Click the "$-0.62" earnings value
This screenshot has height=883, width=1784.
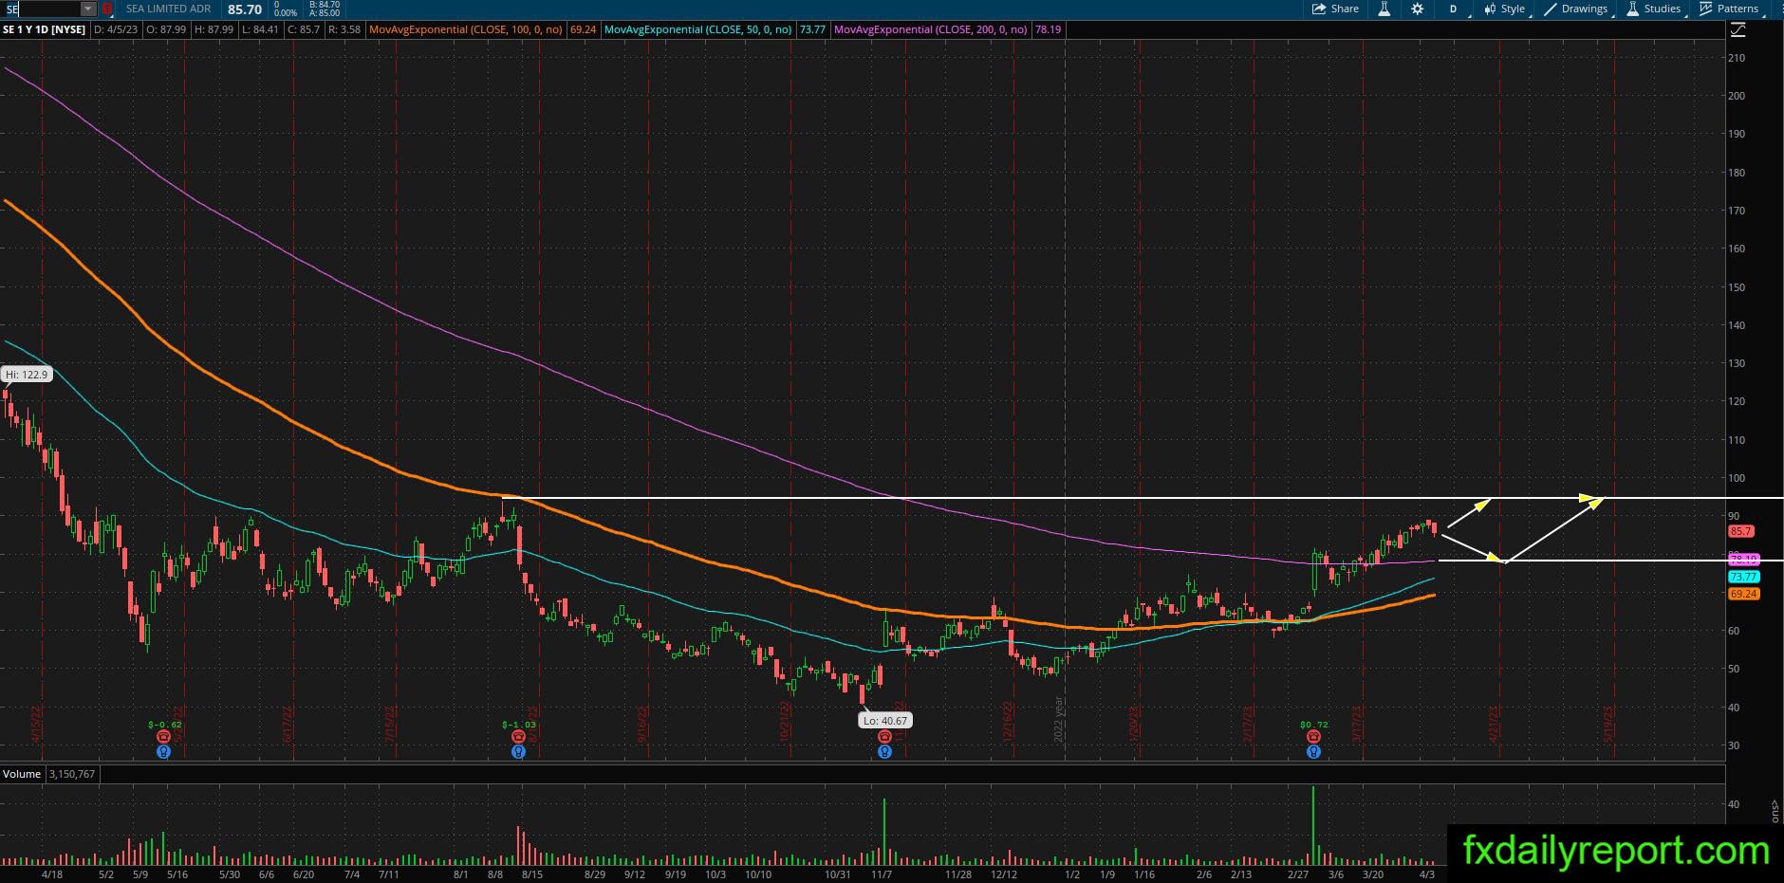(164, 725)
